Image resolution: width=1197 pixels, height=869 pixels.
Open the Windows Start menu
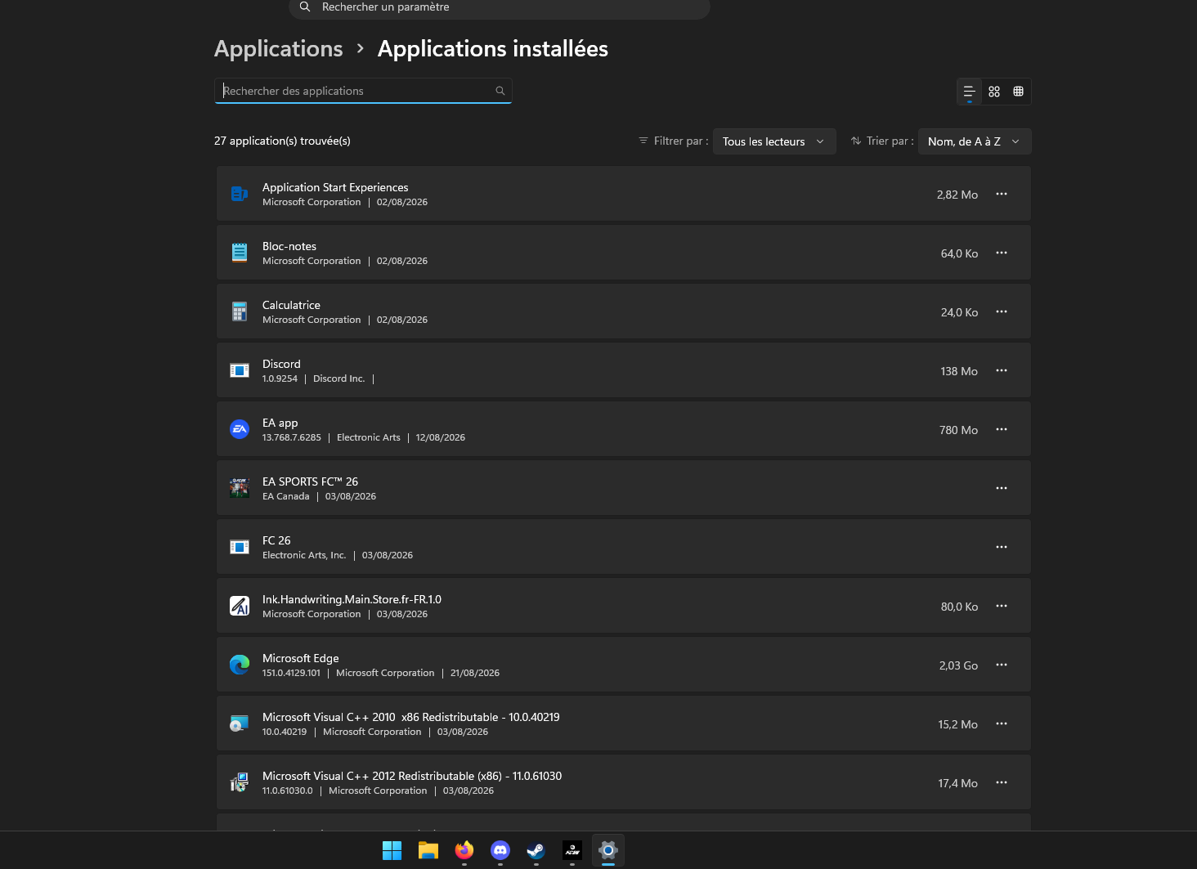click(x=392, y=850)
